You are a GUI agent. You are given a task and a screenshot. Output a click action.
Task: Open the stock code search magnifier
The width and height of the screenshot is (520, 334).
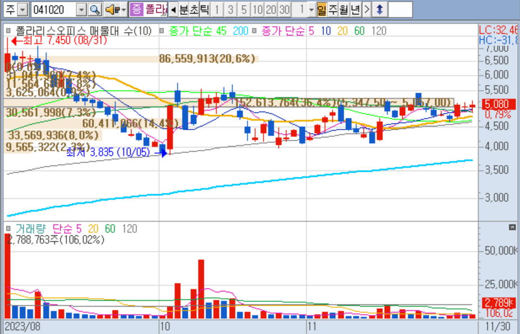pyautogui.click(x=95, y=10)
